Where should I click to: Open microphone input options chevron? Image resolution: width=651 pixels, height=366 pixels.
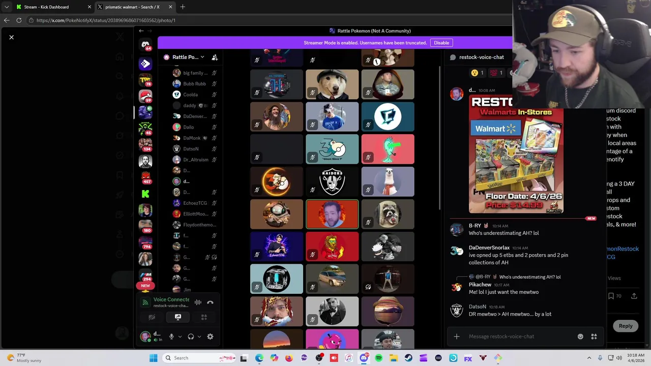coord(180,337)
